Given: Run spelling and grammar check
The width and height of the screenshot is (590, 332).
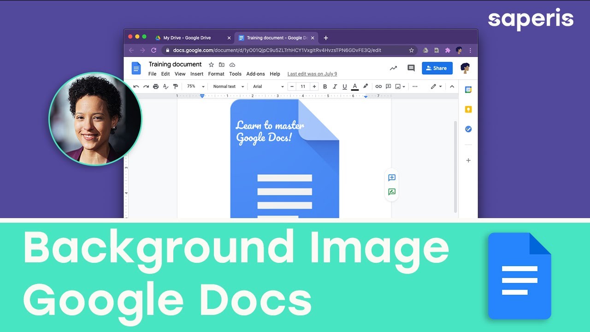Looking at the screenshot, I should (x=165, y=86).
